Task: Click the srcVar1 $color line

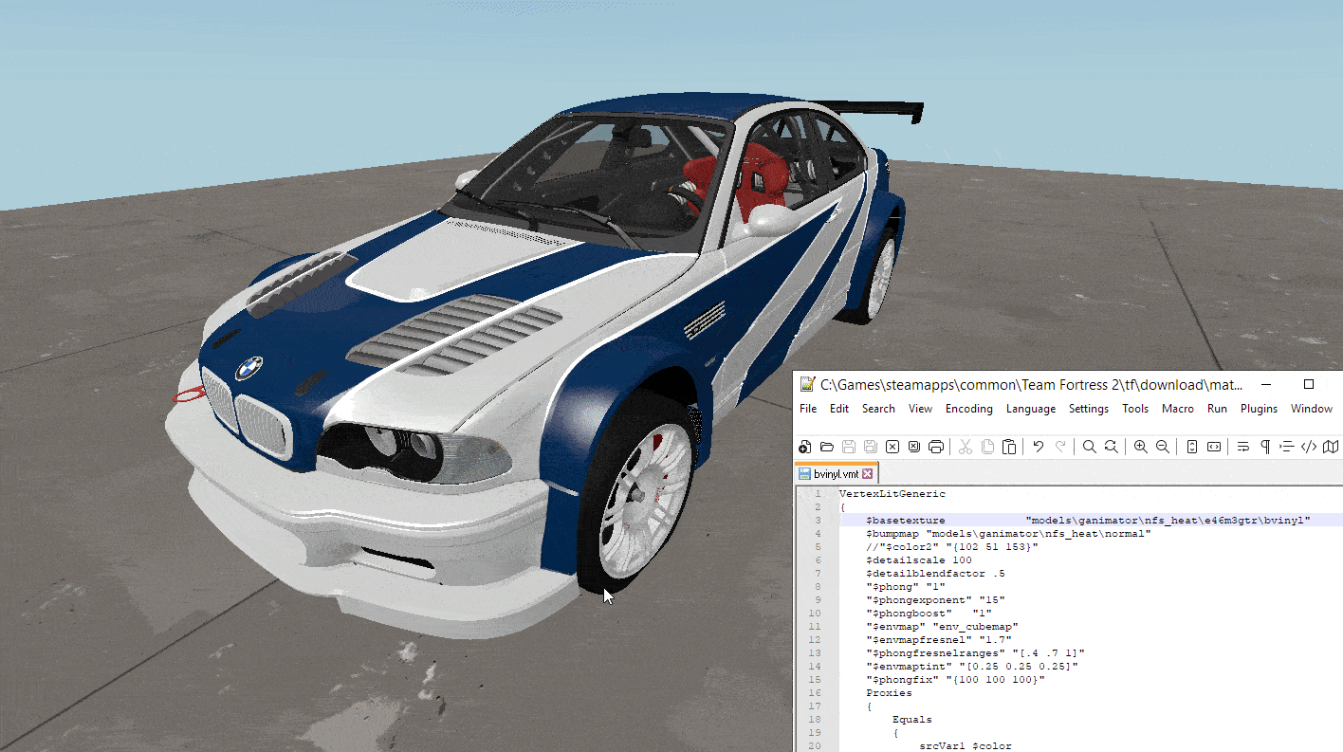Action: (966, 745)
